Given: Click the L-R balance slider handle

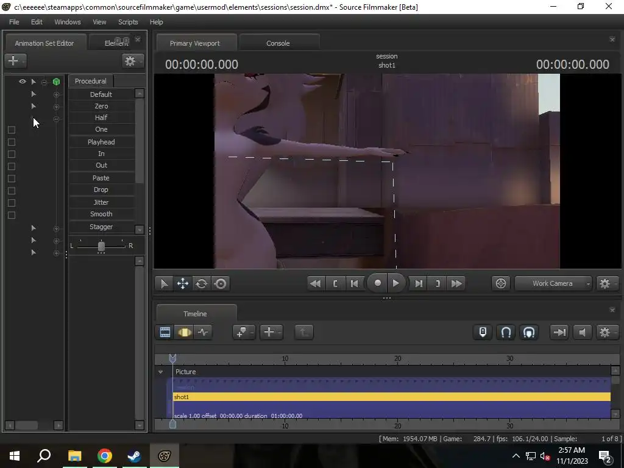Looking at the screenshot, I should pyautogui.click(x=101, y=246).
